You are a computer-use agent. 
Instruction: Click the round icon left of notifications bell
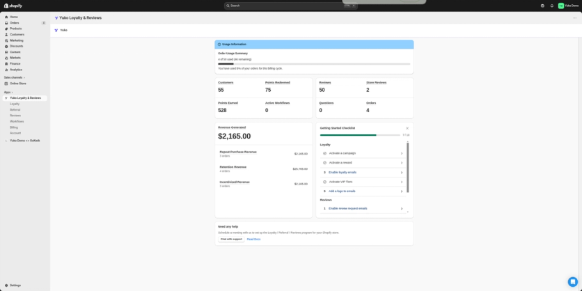pos(542,6)
